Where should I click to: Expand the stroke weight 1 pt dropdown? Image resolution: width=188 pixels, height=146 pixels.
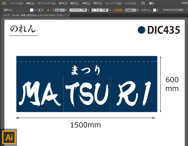pyautogui.click(x=66, y=10)
